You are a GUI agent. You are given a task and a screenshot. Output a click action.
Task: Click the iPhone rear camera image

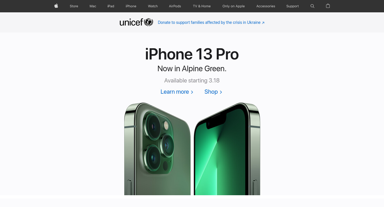pyautogui.click(x=157, y=149)
